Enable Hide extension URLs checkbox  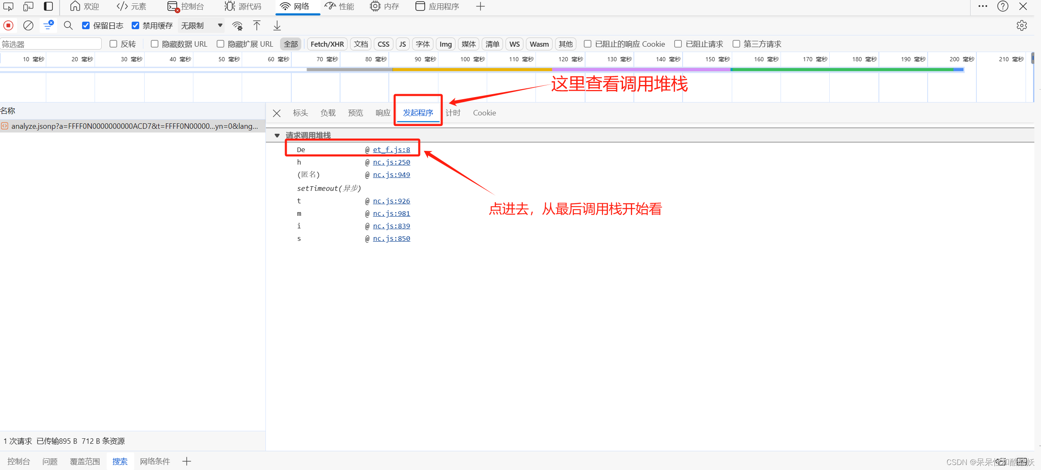(220, 44)
